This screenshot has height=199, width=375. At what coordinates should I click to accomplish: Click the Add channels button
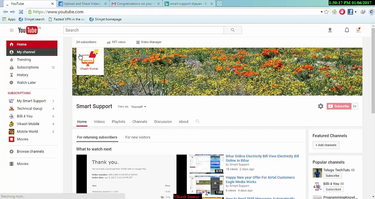[x=326, y=145]
